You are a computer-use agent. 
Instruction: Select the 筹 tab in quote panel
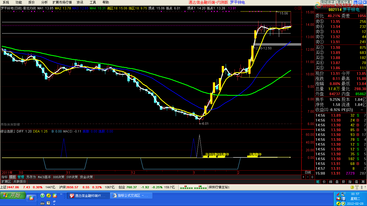(x=363, y=182)
